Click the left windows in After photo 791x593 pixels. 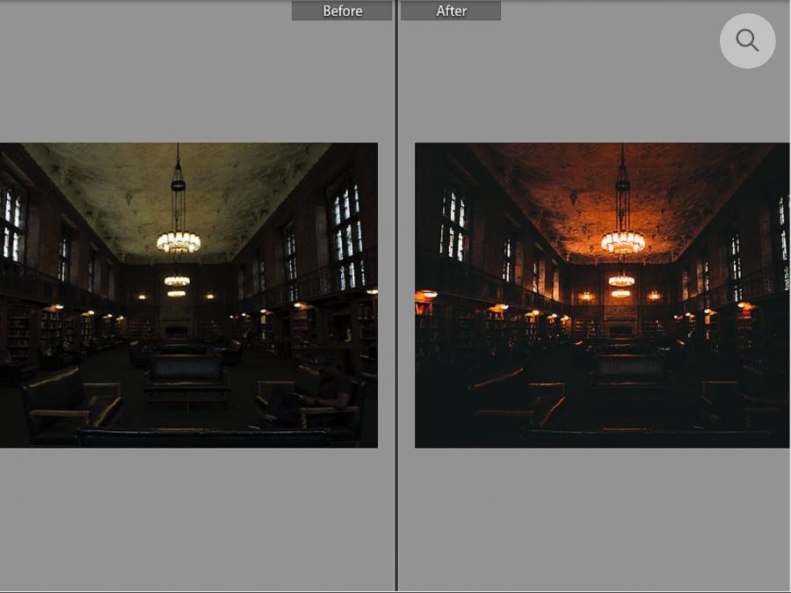point(454,224)
